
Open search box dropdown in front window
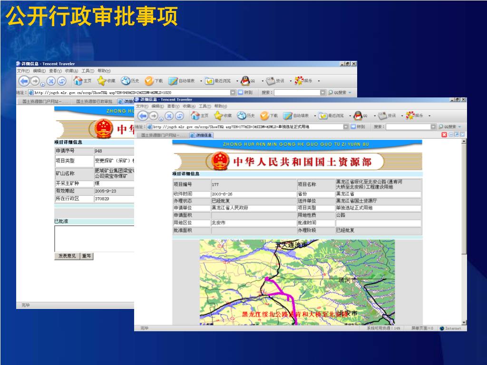[433, 126]
